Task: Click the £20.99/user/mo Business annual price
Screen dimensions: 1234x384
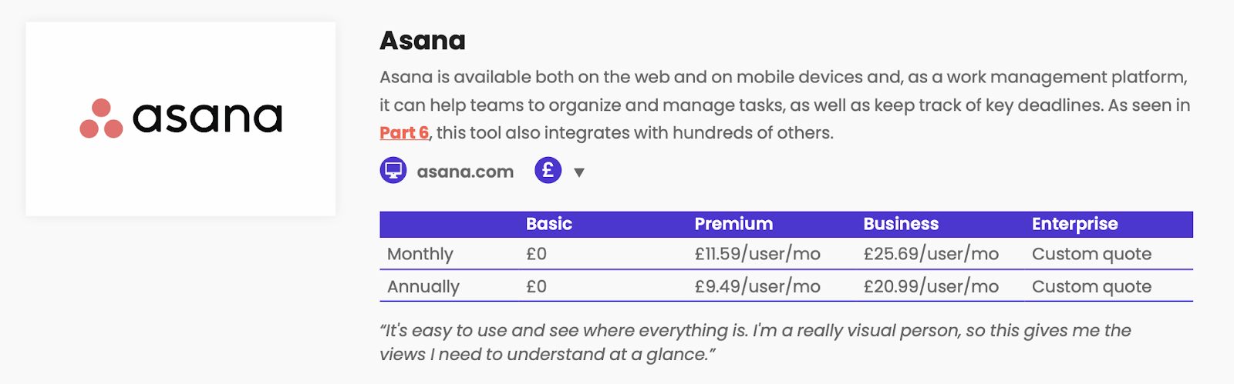Action: (931, 286)
